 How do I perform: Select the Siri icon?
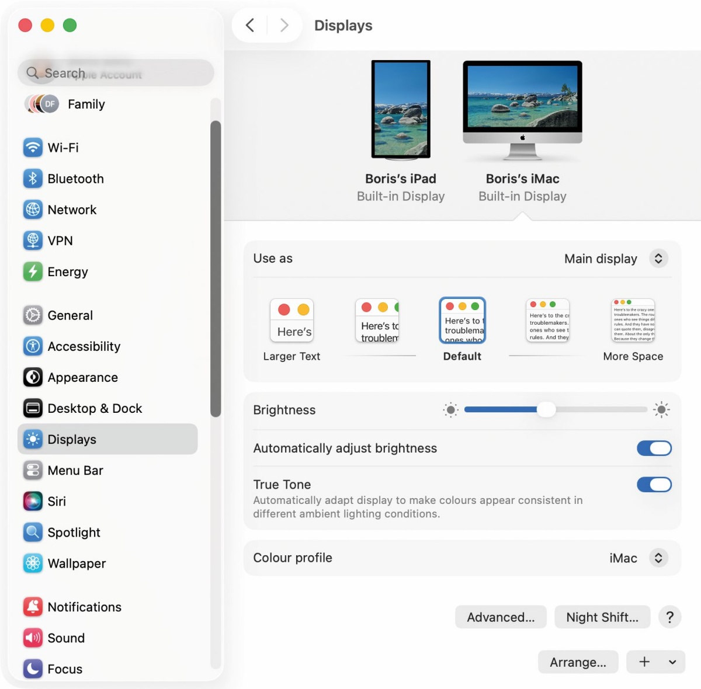coord(33,500)
